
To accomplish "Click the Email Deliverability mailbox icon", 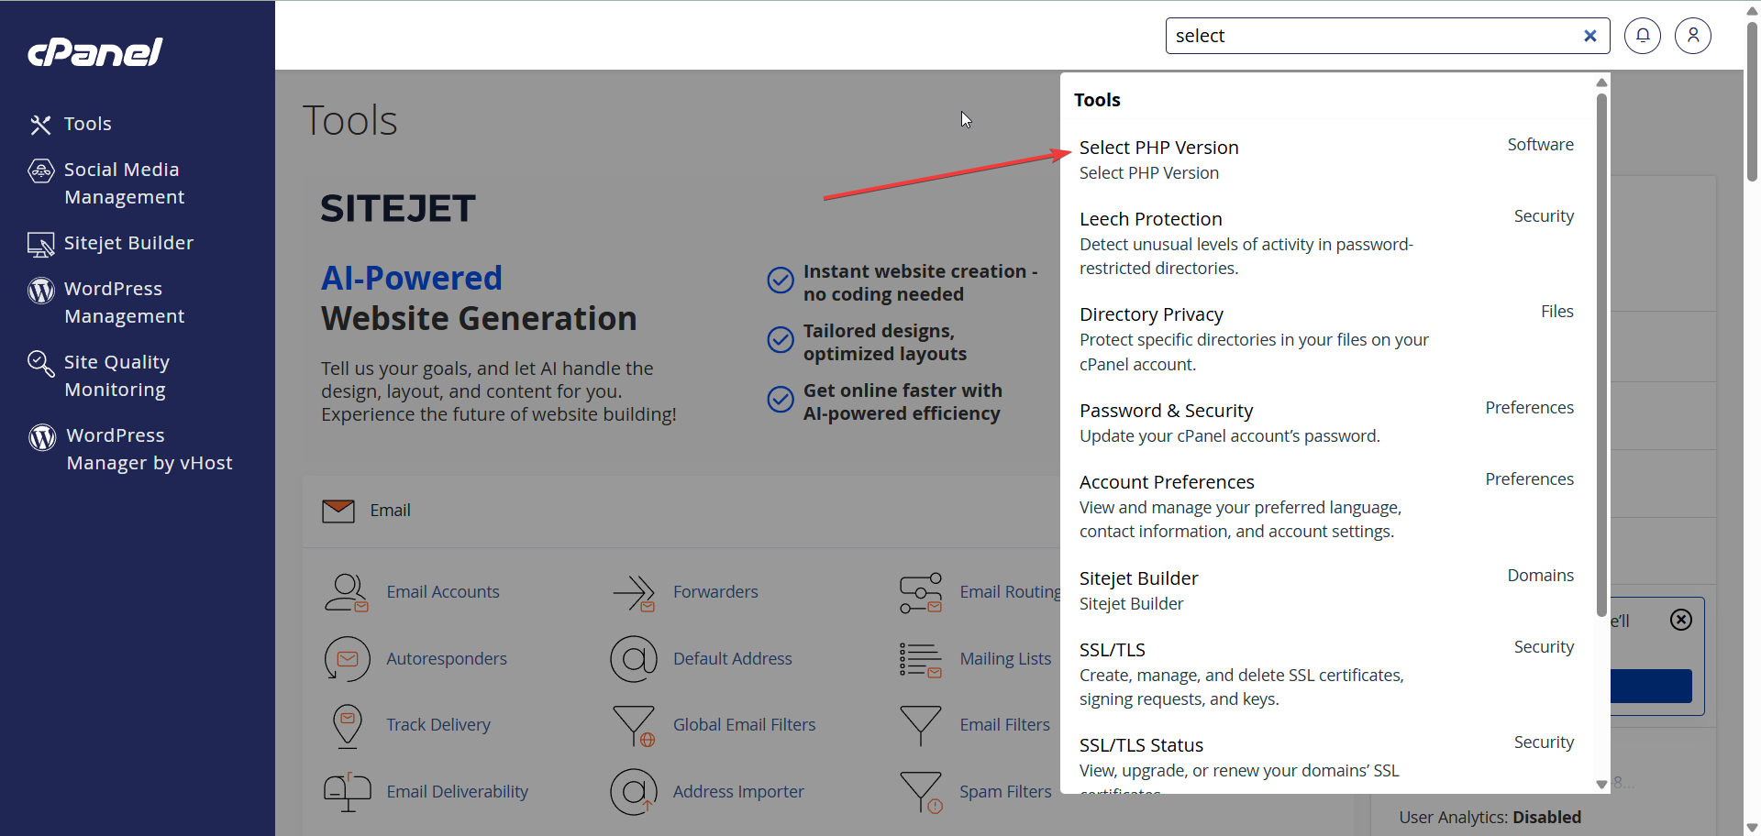I will pyautogui.click(x=347, y=792).
